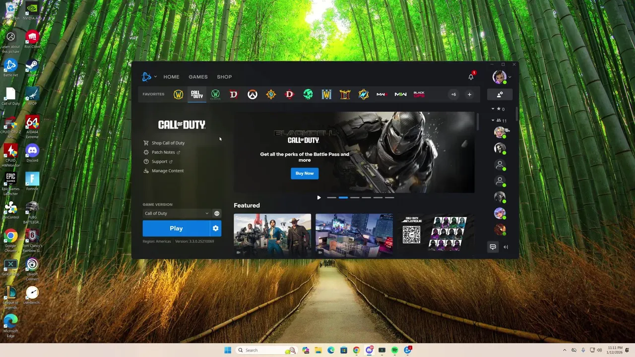Select the Warcraft Rumble icon in favorites

[364, 94]
